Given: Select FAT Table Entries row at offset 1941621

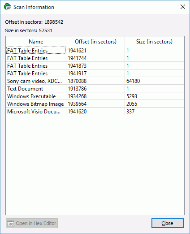Looking at the screenshot, I should [x=95, y=51].
